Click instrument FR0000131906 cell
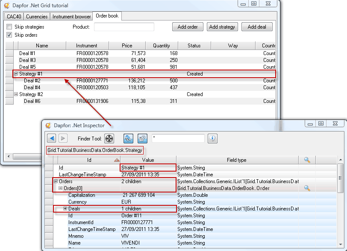 (92, 101)
